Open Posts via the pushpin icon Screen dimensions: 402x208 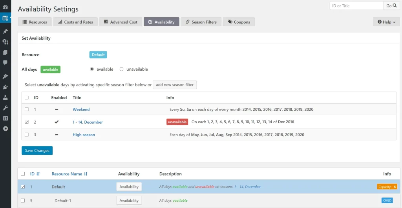coord(5,31)
